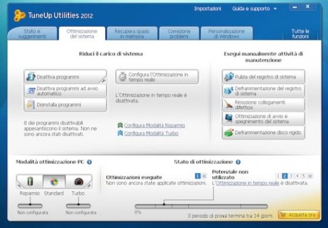This screenshot has width=328, height=228.
Task: Open Disinstalla programmi tool icon
Action: point(30,104)
